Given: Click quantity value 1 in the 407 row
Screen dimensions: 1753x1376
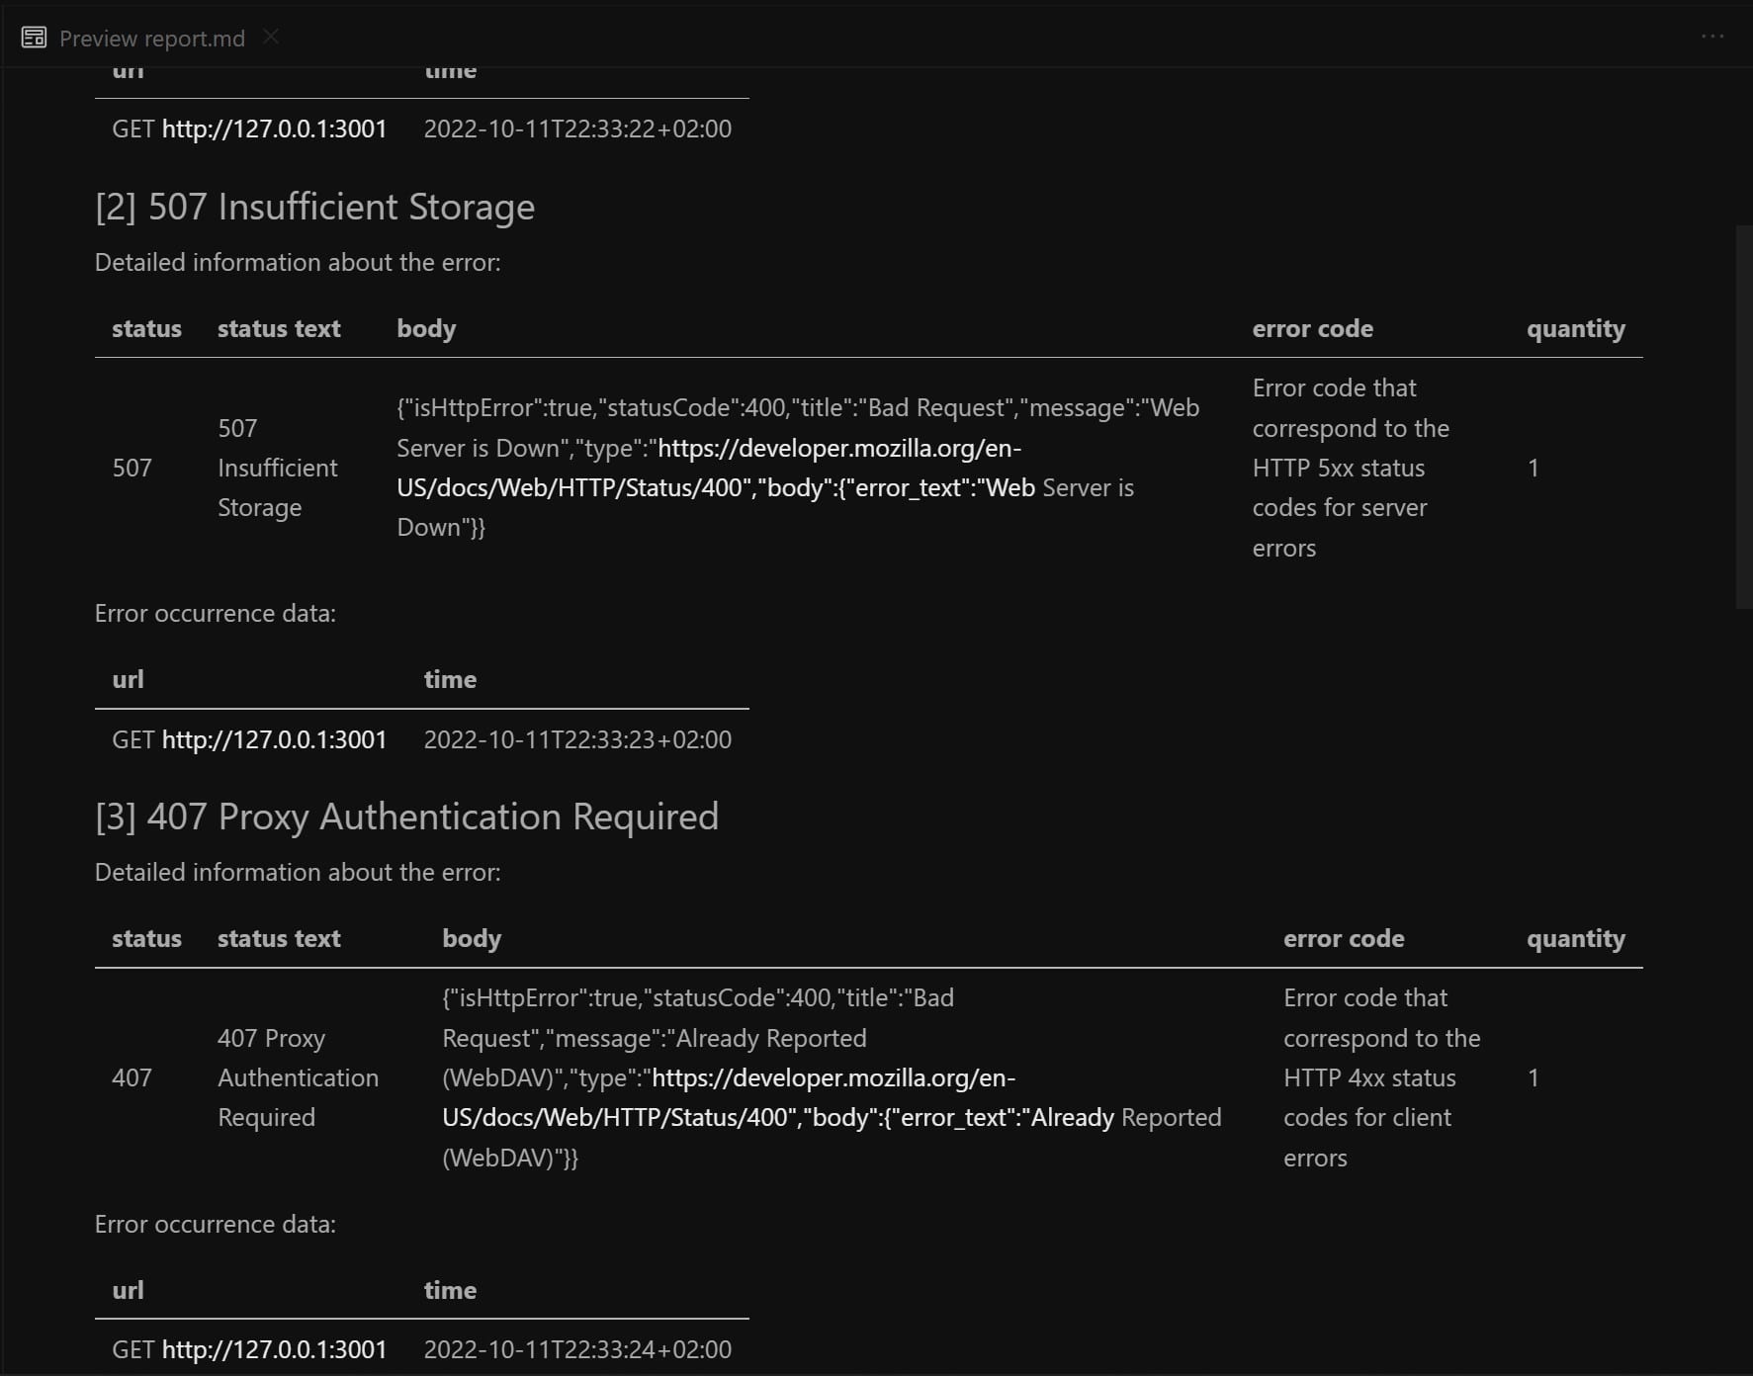Looking at the screenshot, I should (1533, 1077).
